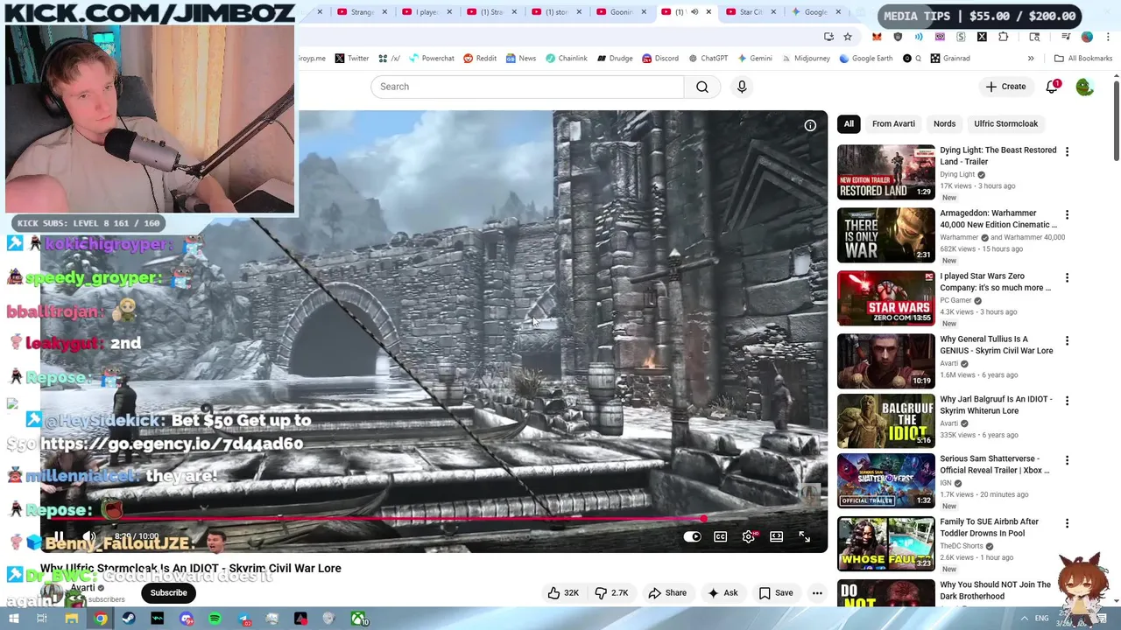Dislike the video (2.7K)

tap(611, 592)
